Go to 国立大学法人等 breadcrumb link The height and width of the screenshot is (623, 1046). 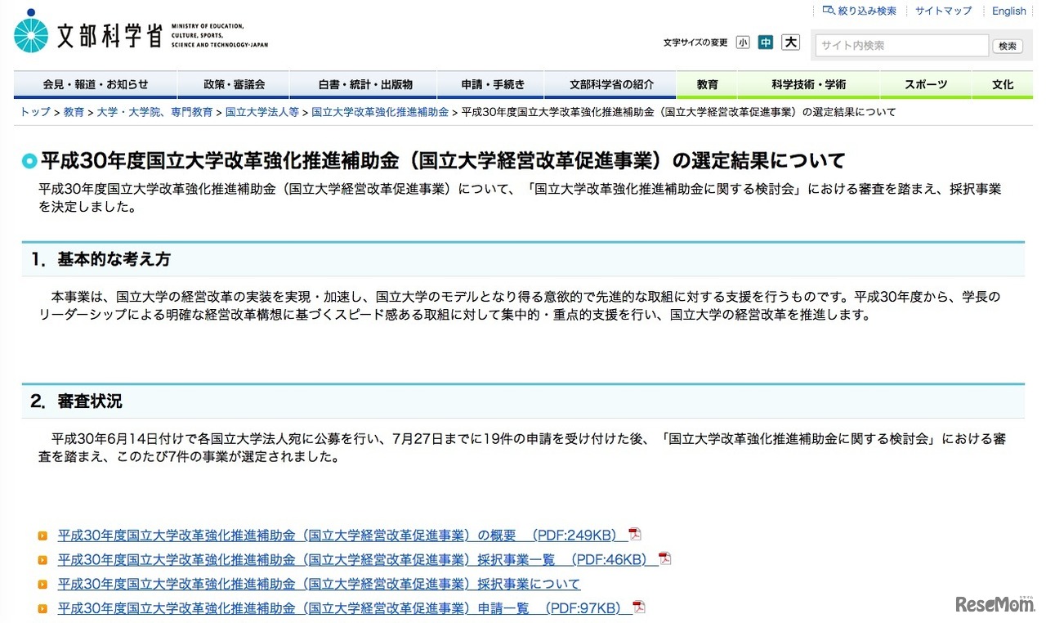pos(262,112)
